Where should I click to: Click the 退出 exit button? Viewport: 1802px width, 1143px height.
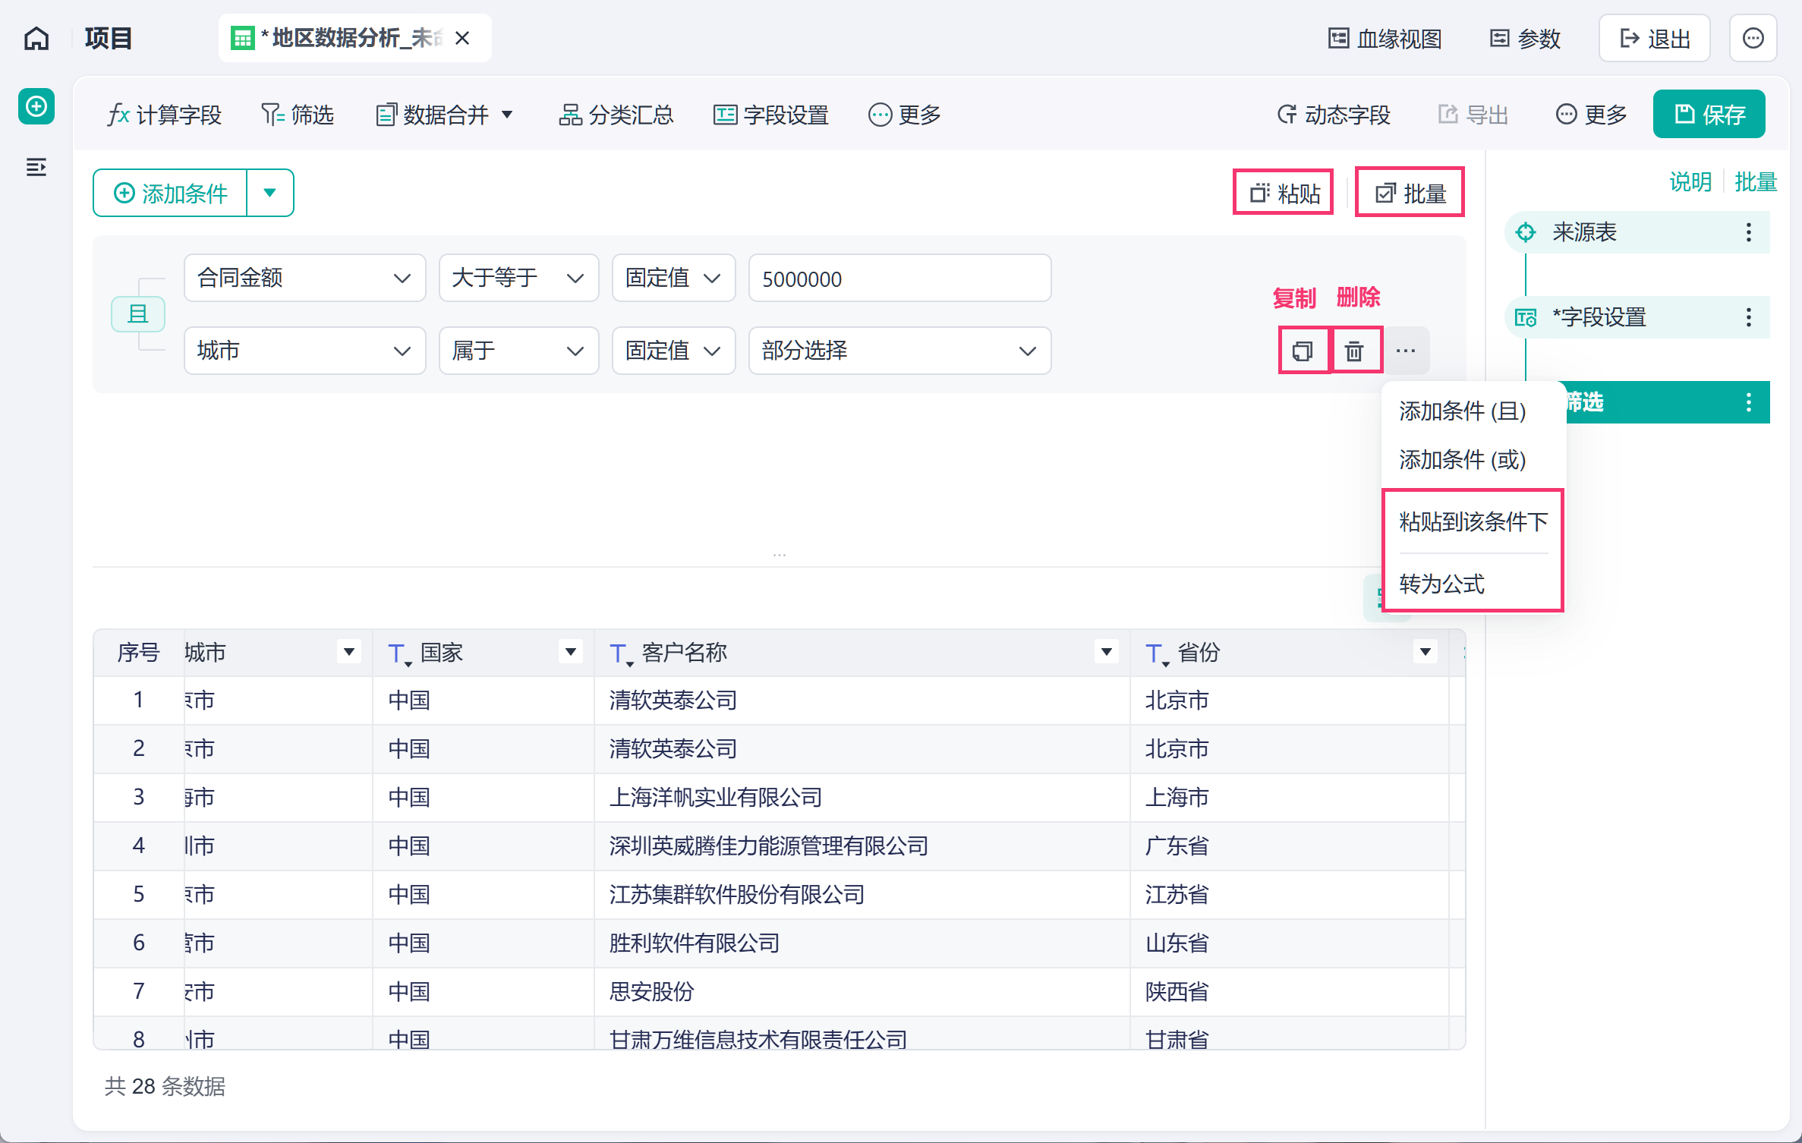1655,38
